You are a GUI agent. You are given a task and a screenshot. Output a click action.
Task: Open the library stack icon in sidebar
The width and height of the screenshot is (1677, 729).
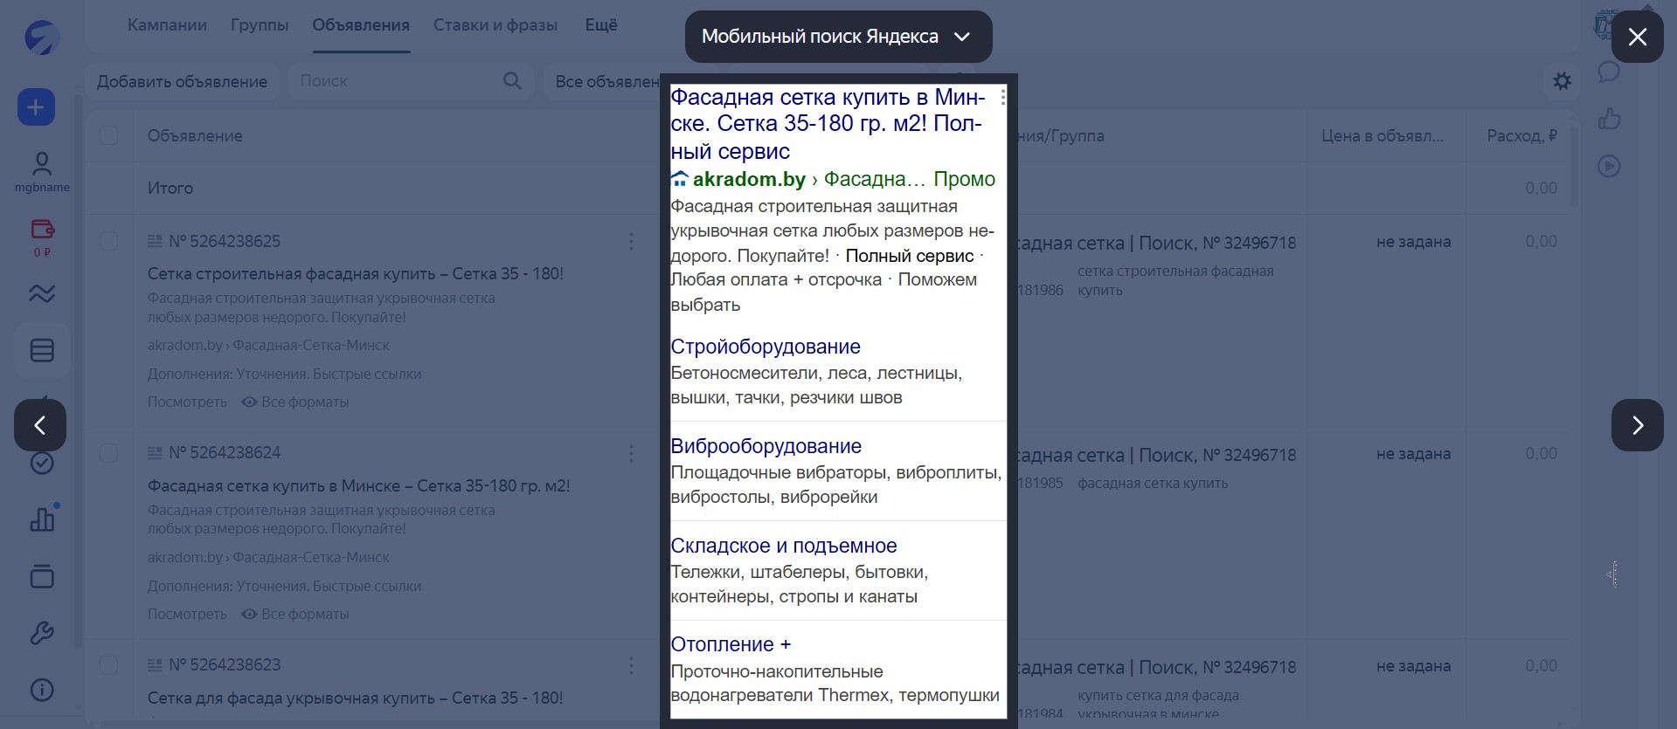(x=42, y=576)
